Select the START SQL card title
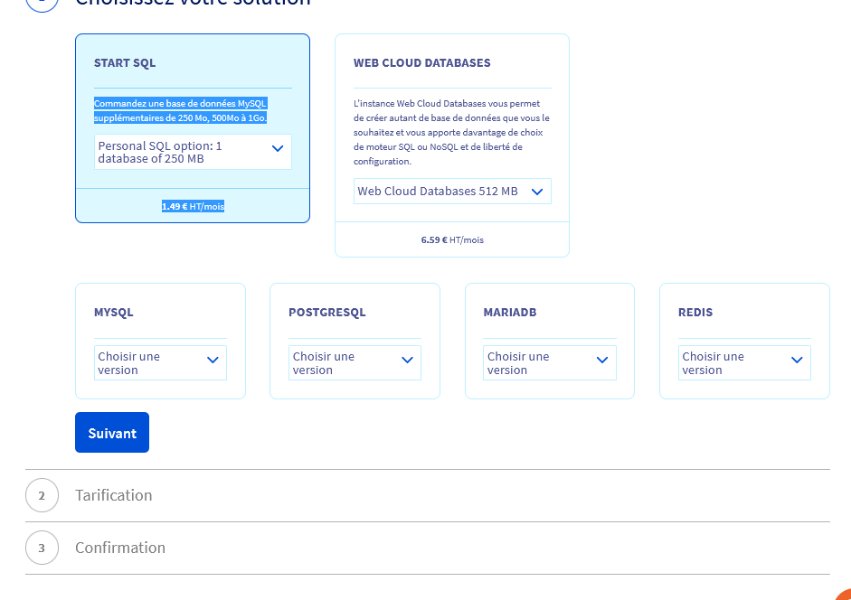 click(125, 63)
